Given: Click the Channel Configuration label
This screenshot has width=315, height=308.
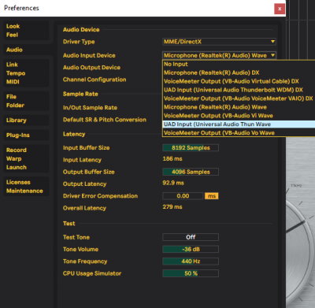Looking at the screenshot, I should [x=94, y=80].
